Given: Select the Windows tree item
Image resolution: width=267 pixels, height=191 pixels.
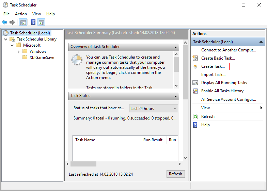Looking at the screenshot, I should click(x=38, y=51).
